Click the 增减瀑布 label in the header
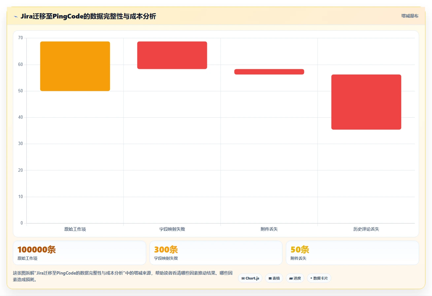Viewport: 432px width, 296px height. pyautogui.click(x=410, y=16)
